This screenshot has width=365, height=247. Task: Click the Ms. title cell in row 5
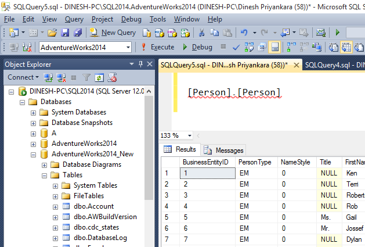(330, 217)
